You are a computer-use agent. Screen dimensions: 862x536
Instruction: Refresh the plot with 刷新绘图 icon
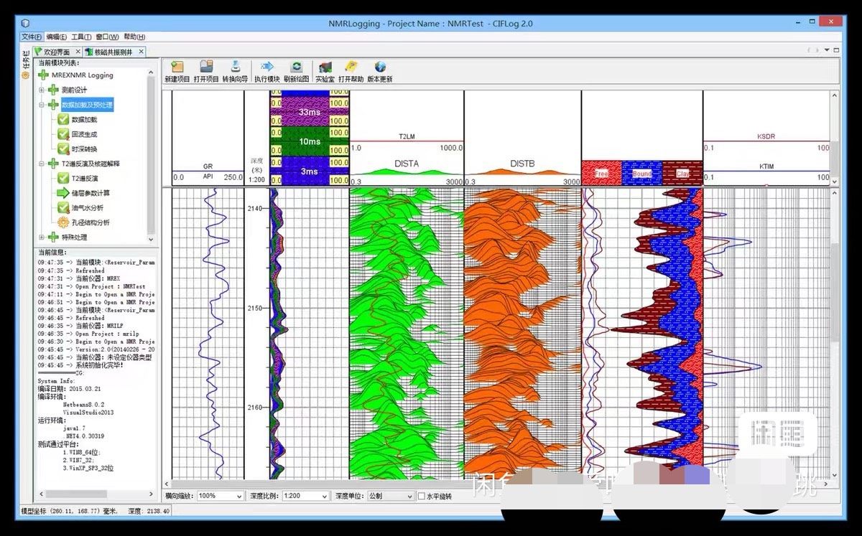296,67
